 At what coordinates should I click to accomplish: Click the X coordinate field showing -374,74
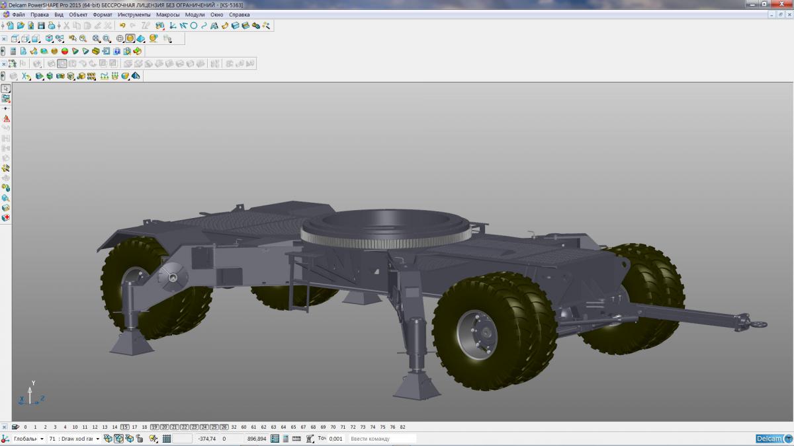pos(207,438)
